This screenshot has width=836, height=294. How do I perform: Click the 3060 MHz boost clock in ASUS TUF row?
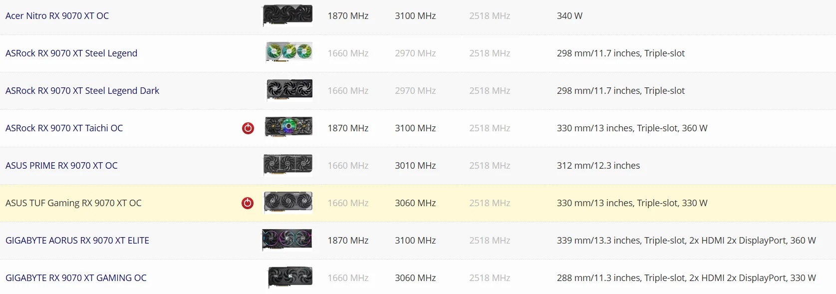pyautogui.click(x=415, y=203)
